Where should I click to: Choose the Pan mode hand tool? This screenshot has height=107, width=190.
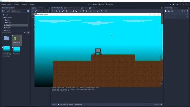73,11
